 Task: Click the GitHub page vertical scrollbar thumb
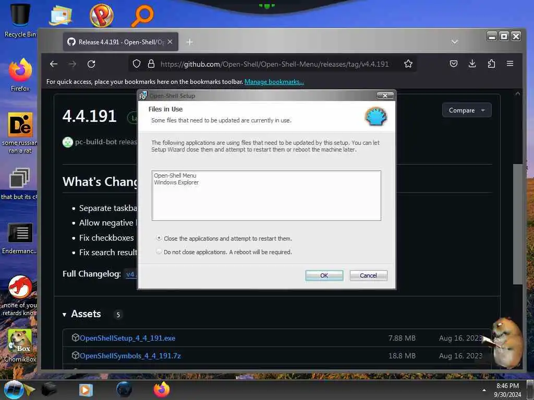[x=518, y=224]
